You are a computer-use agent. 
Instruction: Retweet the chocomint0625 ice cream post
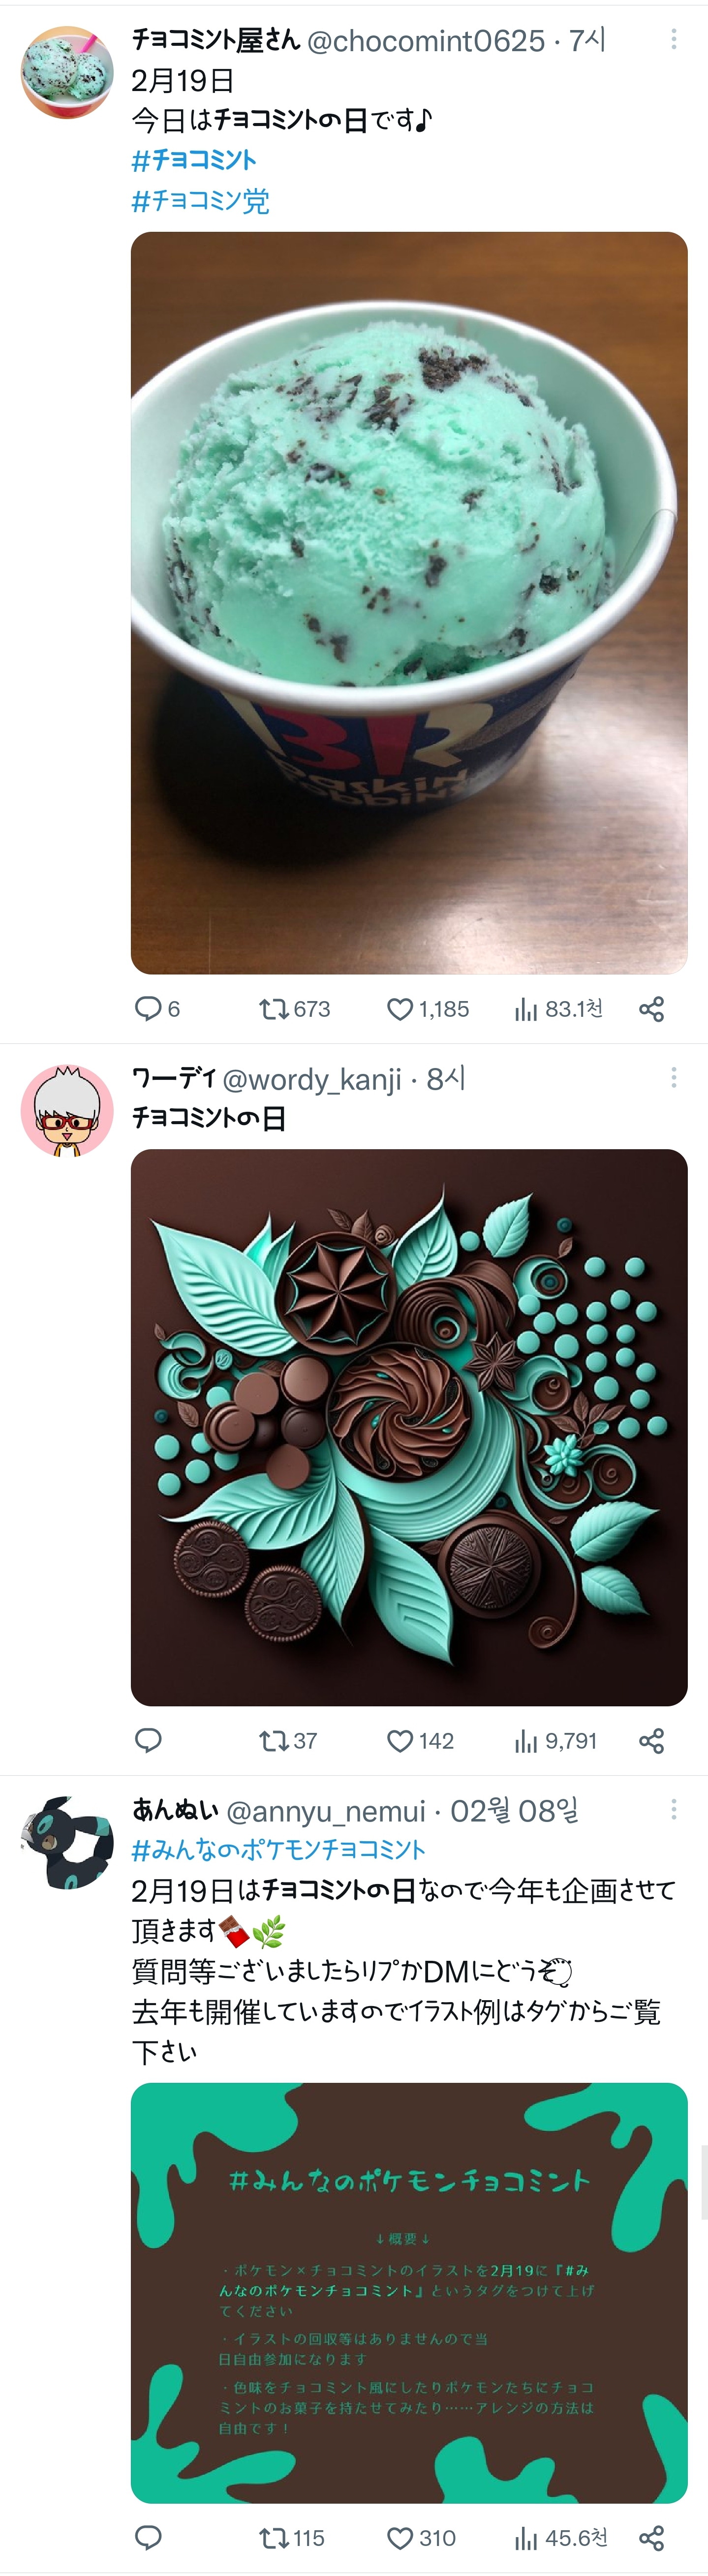click(273, 1008)
